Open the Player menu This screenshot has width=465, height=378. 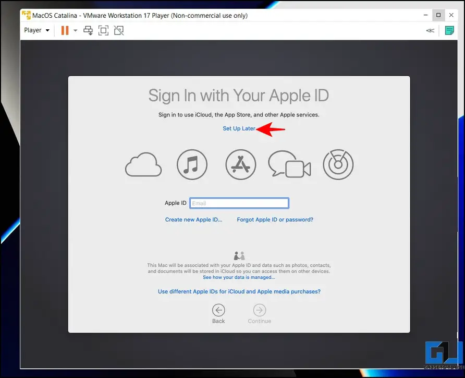[x=36, y=30]
